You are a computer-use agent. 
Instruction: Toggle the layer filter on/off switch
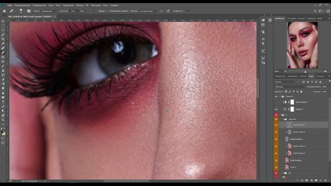click(329, 81)
